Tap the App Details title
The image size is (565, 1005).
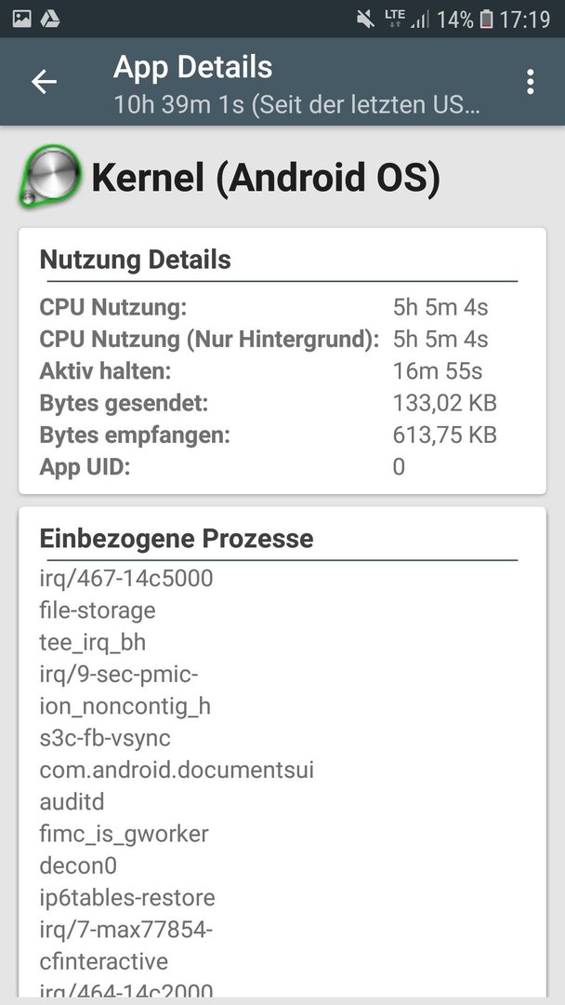tap(192, 67)
